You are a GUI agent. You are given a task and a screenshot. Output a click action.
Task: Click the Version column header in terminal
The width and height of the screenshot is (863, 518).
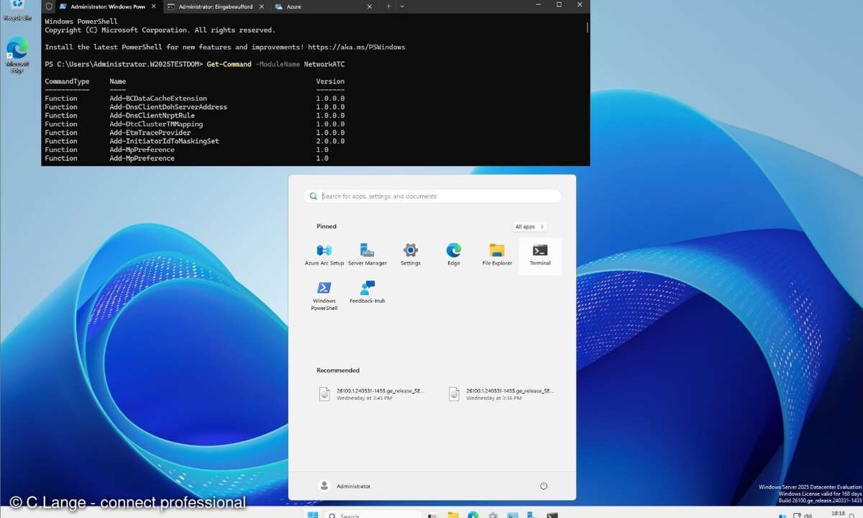pyautogui.click(x=330, y=81)
